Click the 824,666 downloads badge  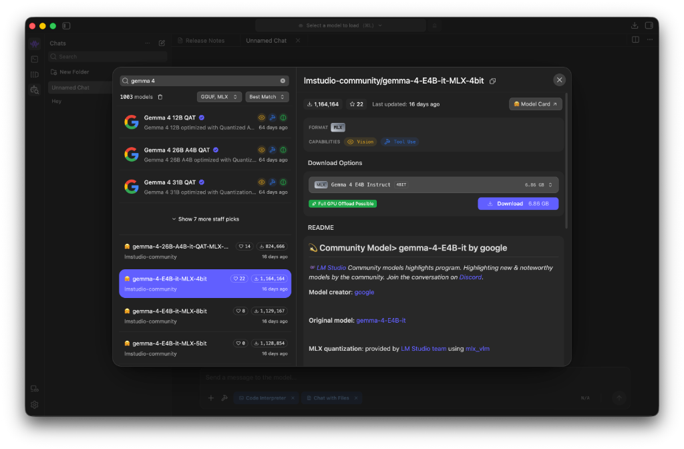pyautogui.click(x=273, y=247)
